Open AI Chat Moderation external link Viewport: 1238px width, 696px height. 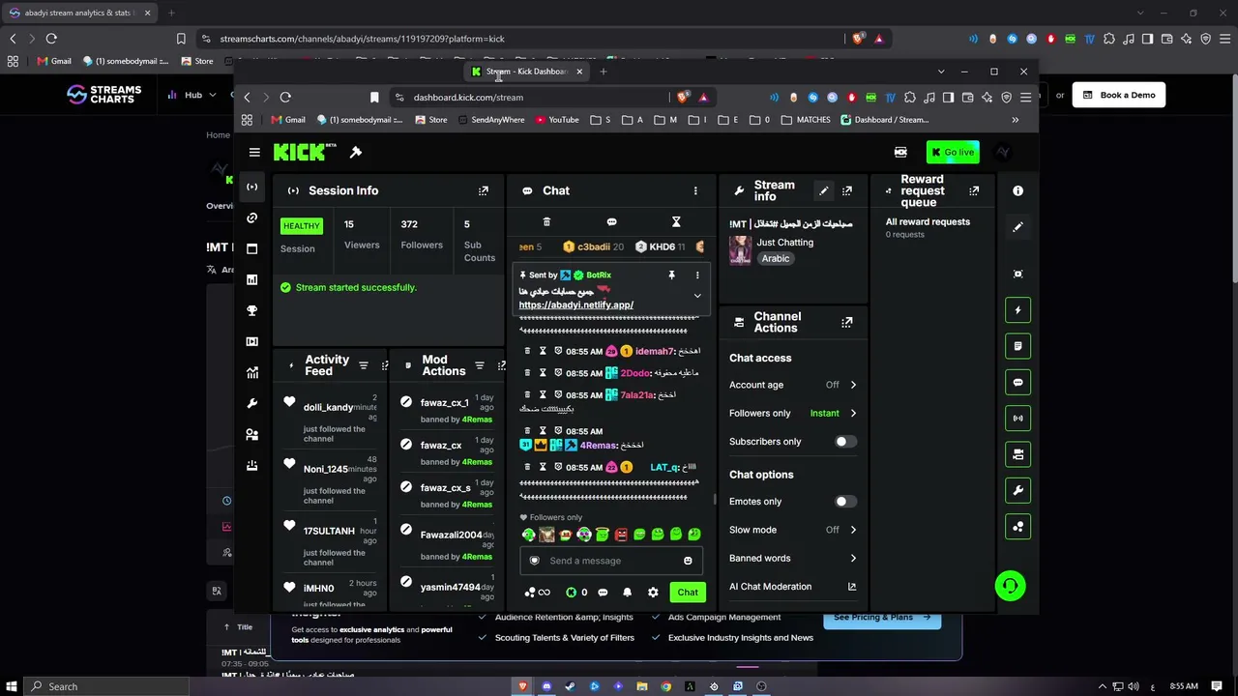coord(852,587)
